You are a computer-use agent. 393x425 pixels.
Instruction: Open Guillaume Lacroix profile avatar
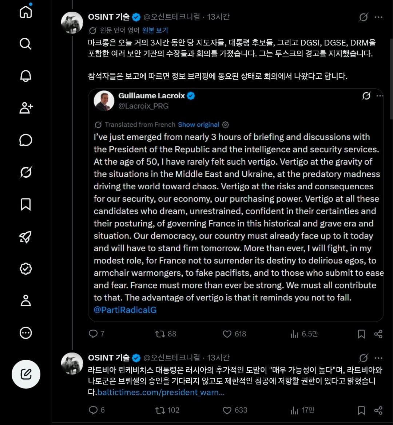click(104, 101)
